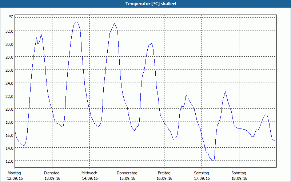Screen dimensions: 291x182
Task: Click the 20,0 y-axis tick label
Action: (x=9, y=109)
